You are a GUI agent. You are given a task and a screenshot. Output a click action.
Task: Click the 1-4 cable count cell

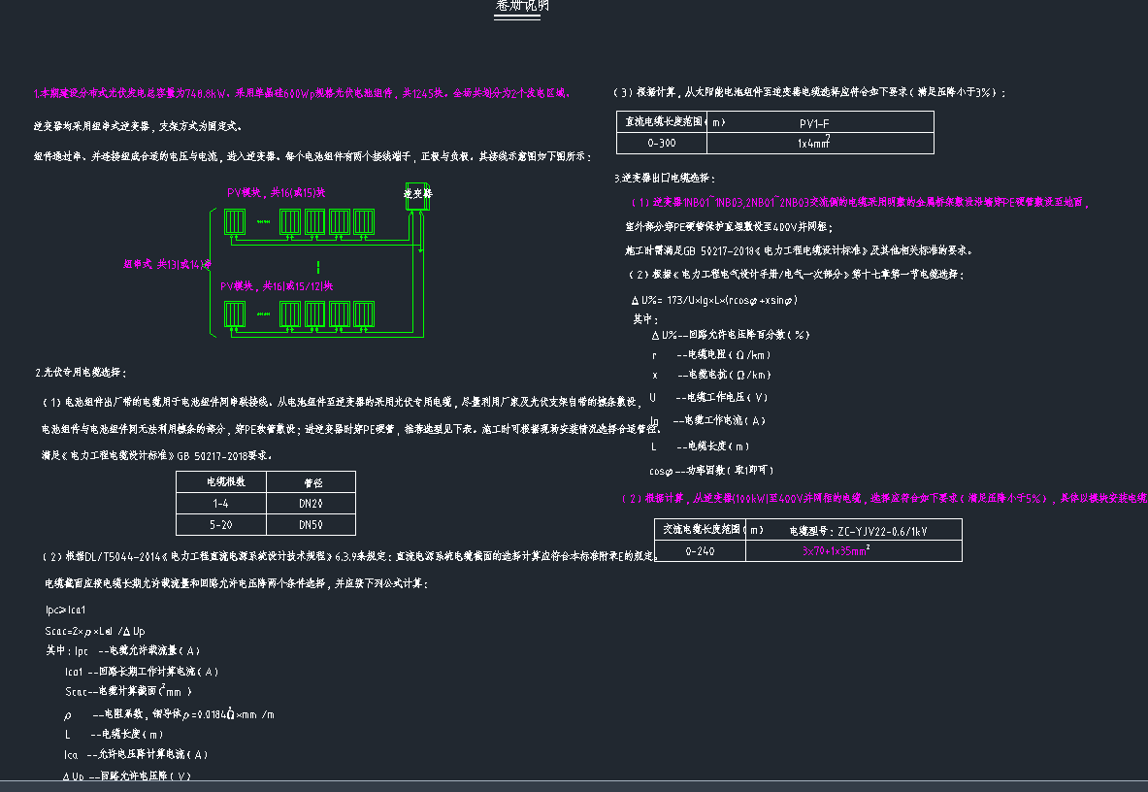tap(220, 504)
